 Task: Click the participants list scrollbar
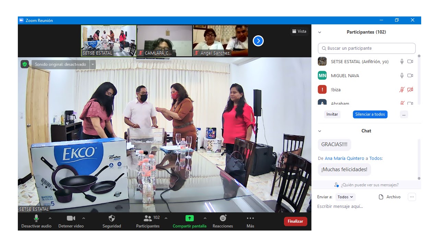[x=419, y=80]
